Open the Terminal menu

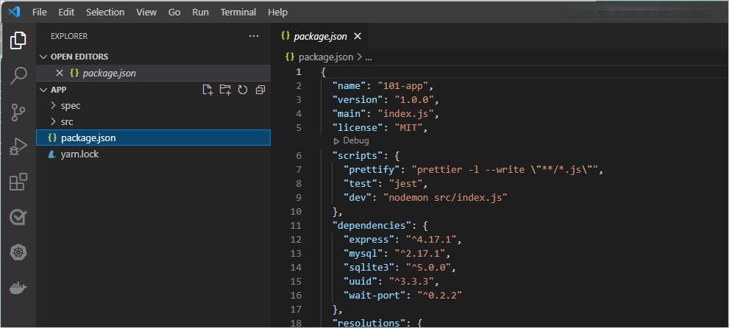click(238, 12)
